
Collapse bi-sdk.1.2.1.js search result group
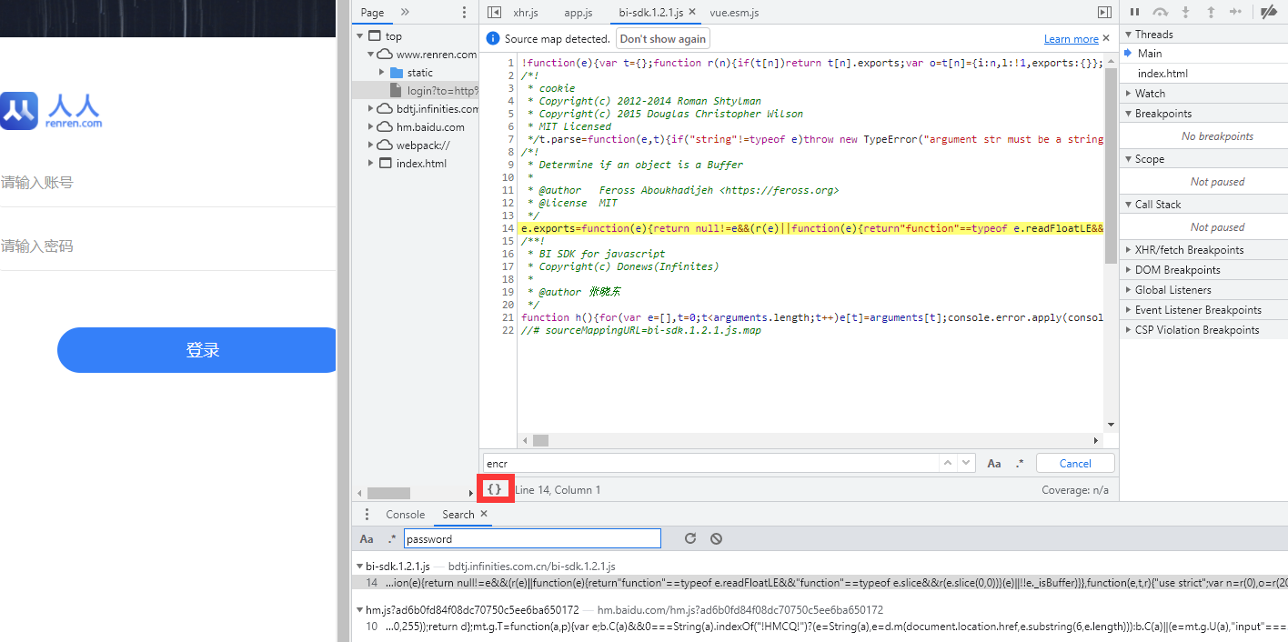click(x=359, y=567)
